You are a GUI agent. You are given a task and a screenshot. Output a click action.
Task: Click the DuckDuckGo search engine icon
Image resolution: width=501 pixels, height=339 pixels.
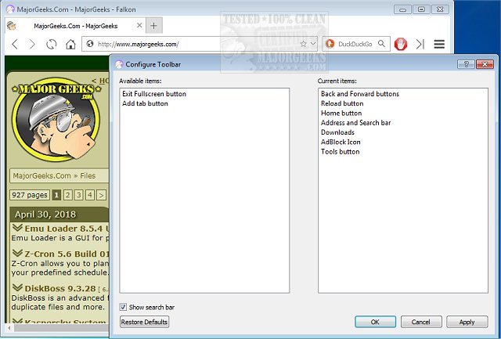coord(330,44)
